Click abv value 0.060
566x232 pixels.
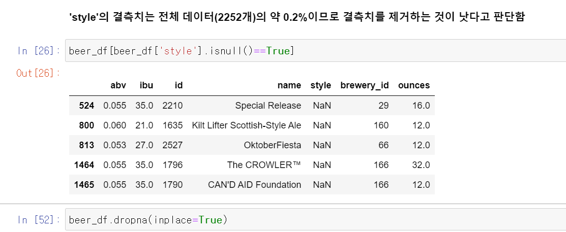(x=115, y=125)
